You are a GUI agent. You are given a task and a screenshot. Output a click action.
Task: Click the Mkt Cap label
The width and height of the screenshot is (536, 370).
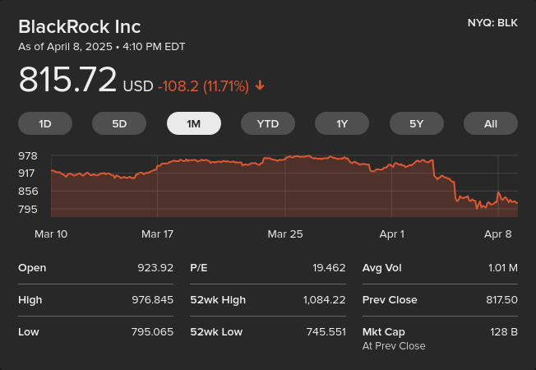[x=384, y=332]
